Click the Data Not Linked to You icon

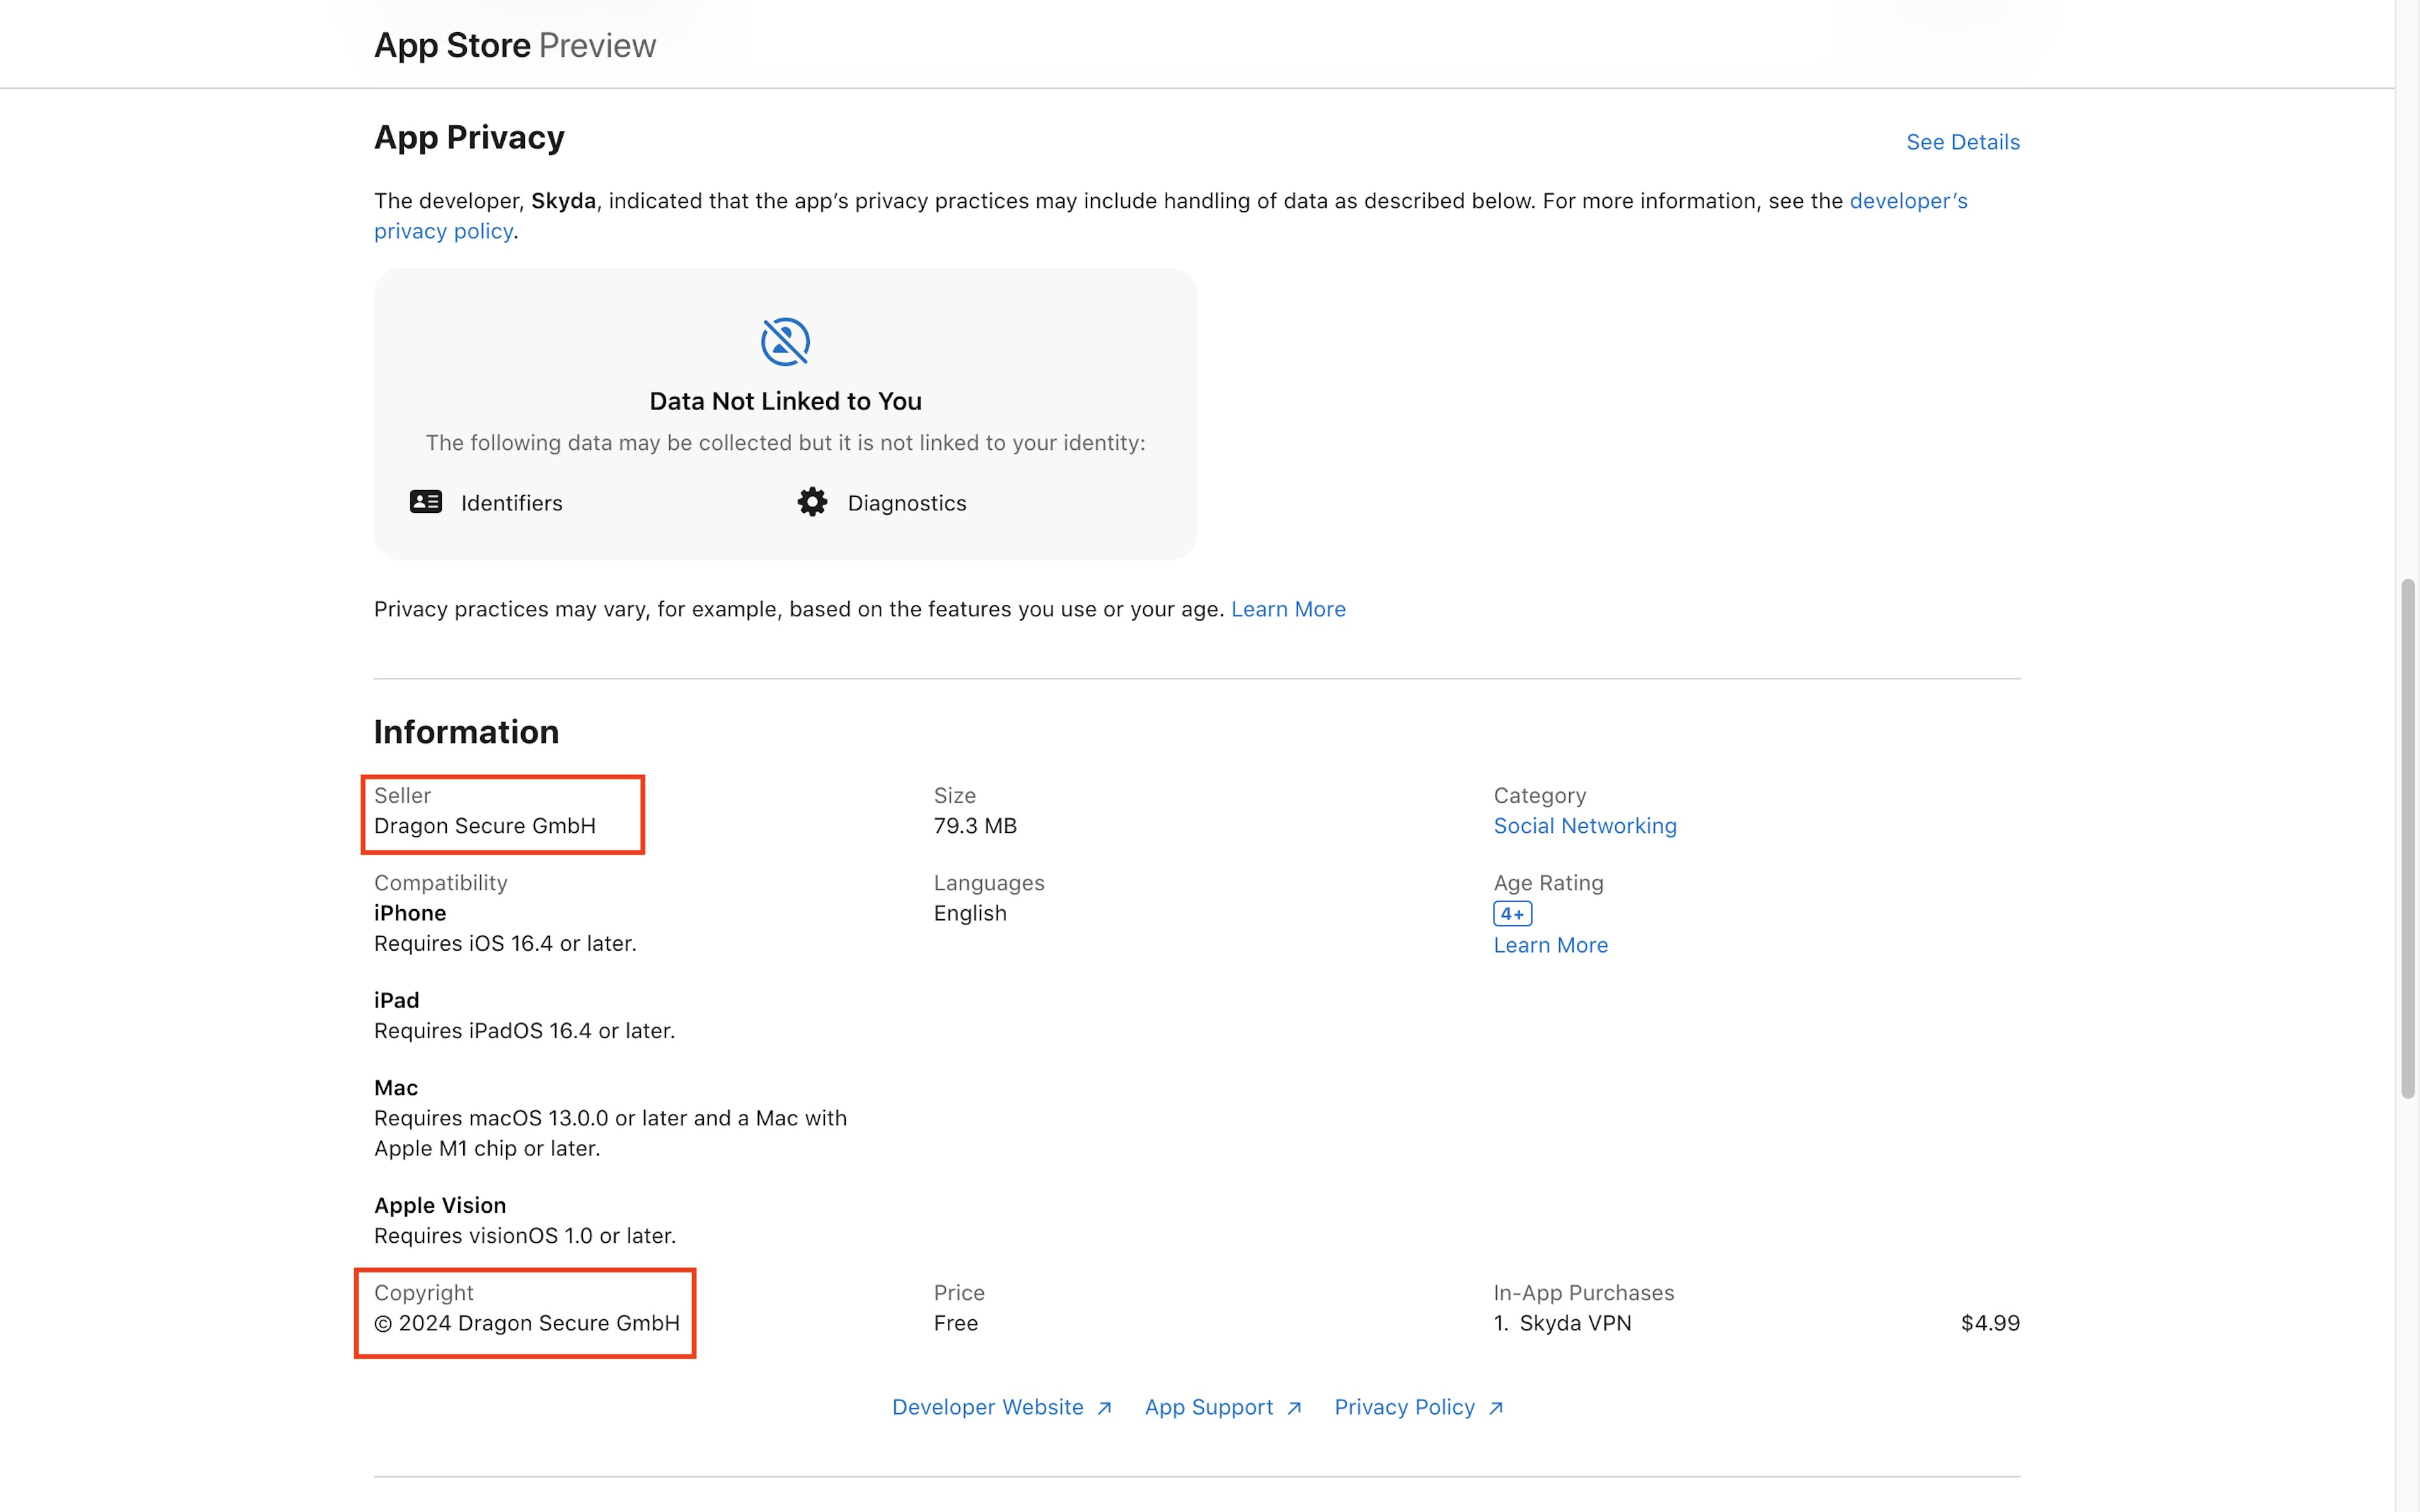[x=785, y=342]
